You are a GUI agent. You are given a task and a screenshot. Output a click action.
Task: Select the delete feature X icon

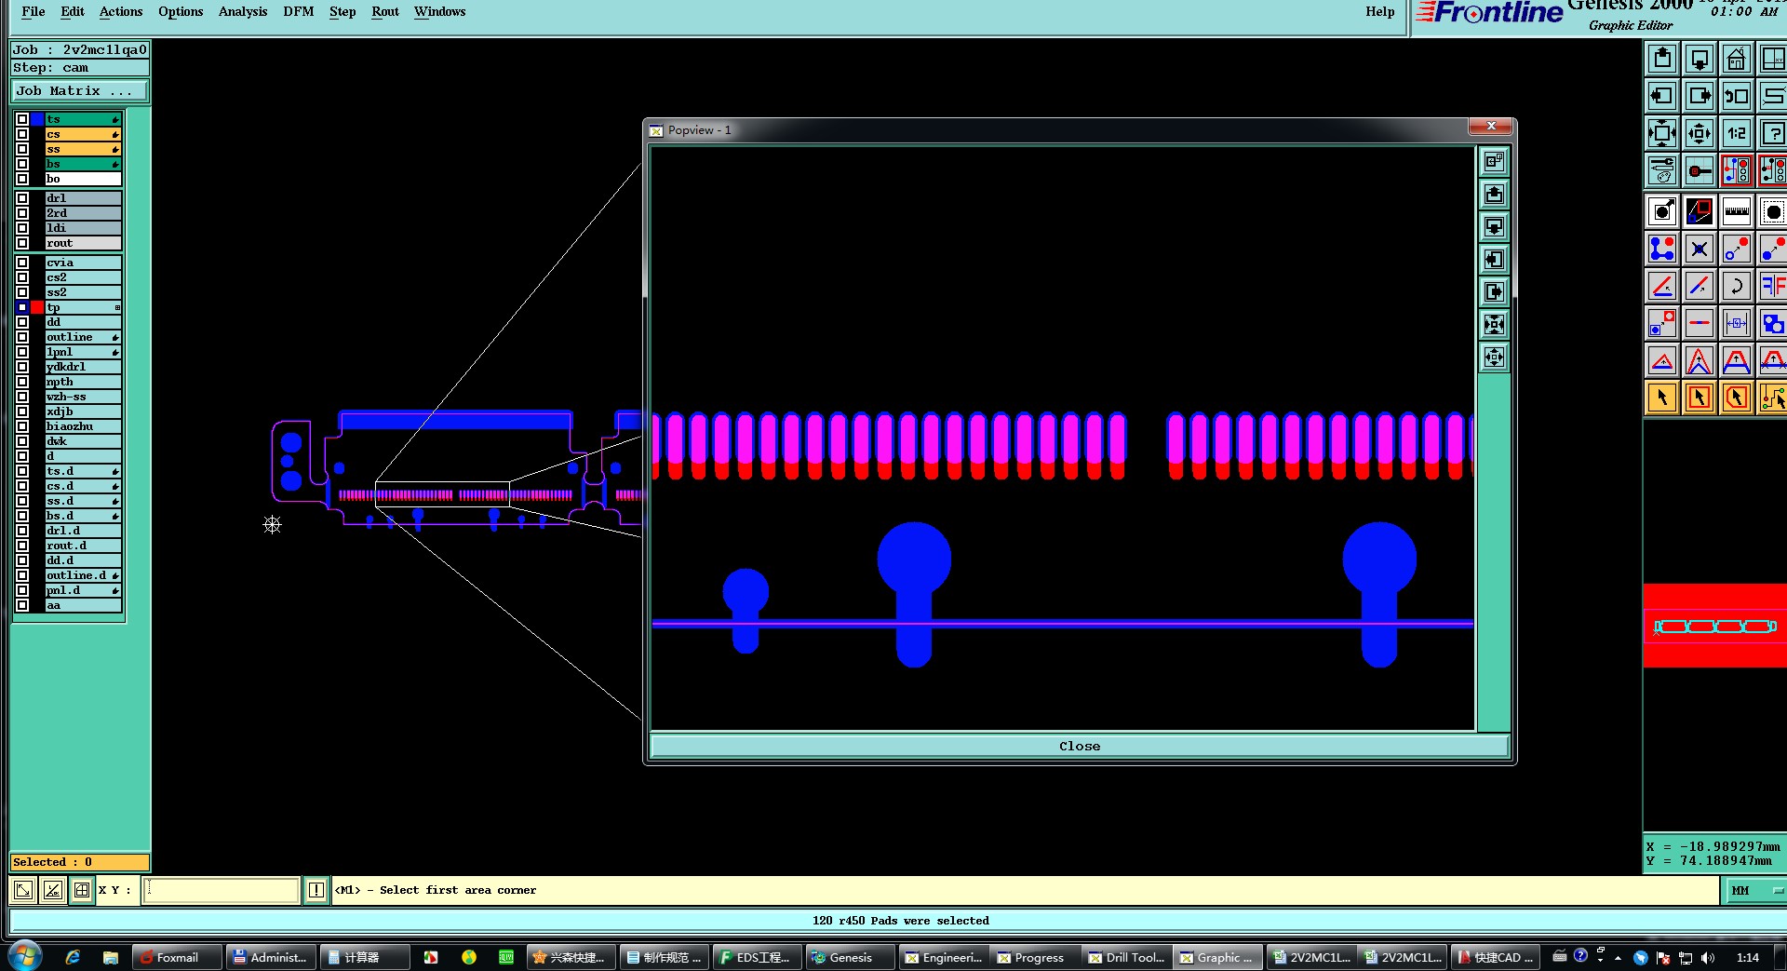click(x=1700, y=249)
